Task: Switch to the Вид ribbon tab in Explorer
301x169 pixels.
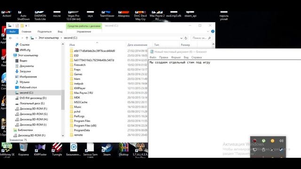Action: [x=60, y=31]
